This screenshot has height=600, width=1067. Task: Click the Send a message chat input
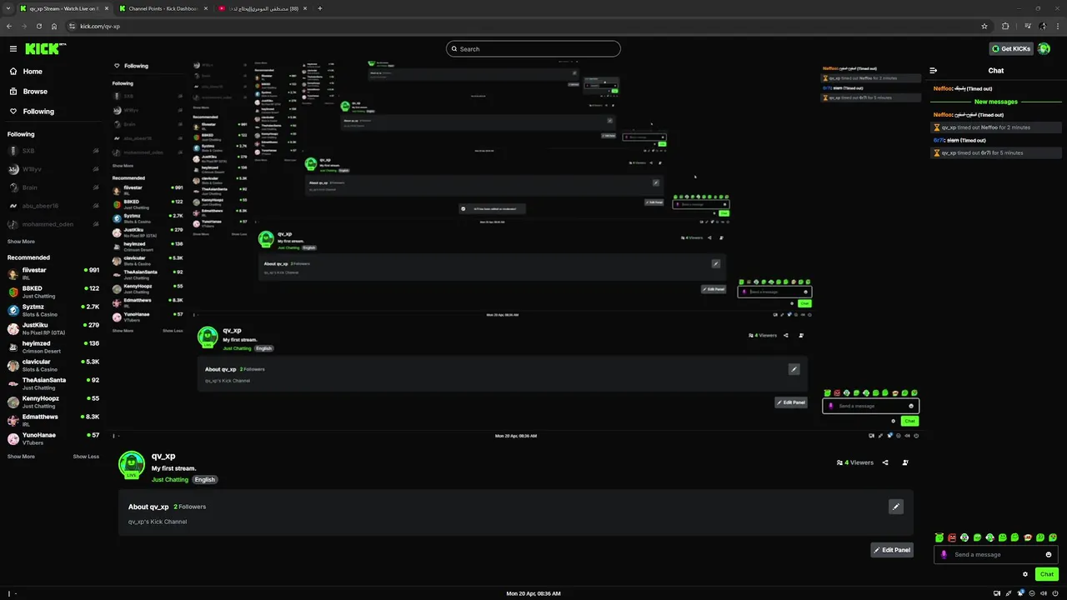point(996,555)
